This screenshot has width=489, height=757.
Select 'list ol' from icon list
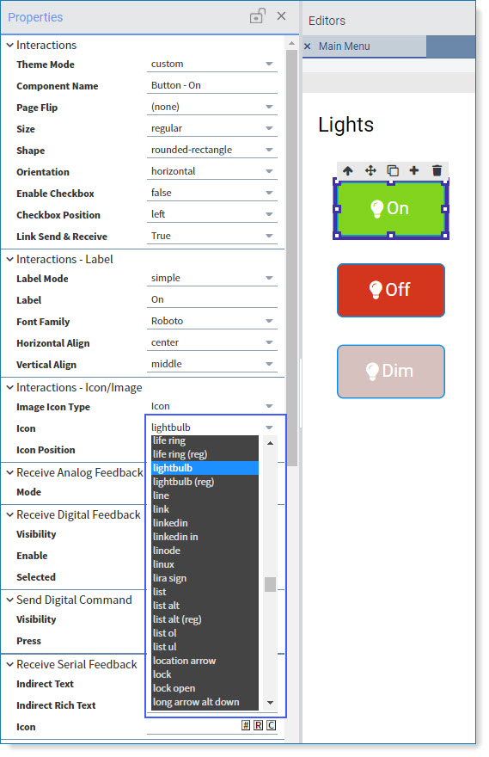point(205,633)
